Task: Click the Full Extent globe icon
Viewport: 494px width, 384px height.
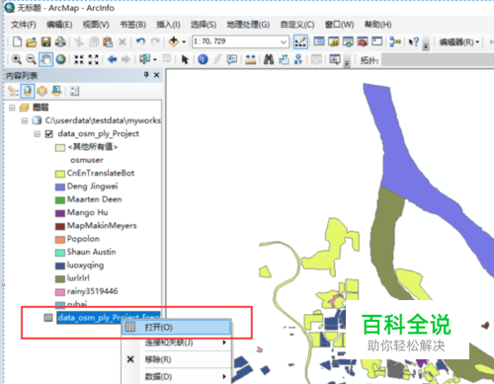Action: (x=60, y=59)
